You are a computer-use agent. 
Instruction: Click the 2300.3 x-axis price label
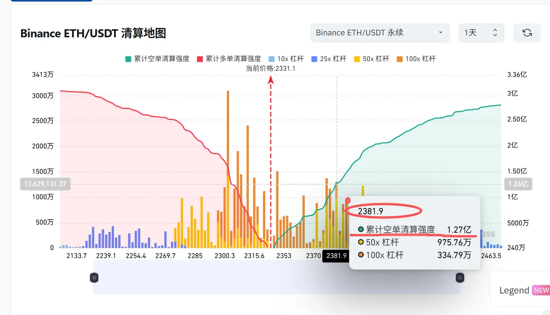coord(225,256)
